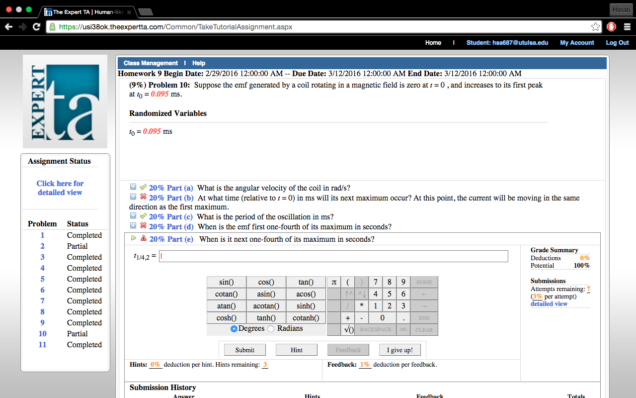Expand the Part (a) question details
Image resolution: width=636 pixels, height=398 pixels.
pyautogui.click(x=133, y=187)
